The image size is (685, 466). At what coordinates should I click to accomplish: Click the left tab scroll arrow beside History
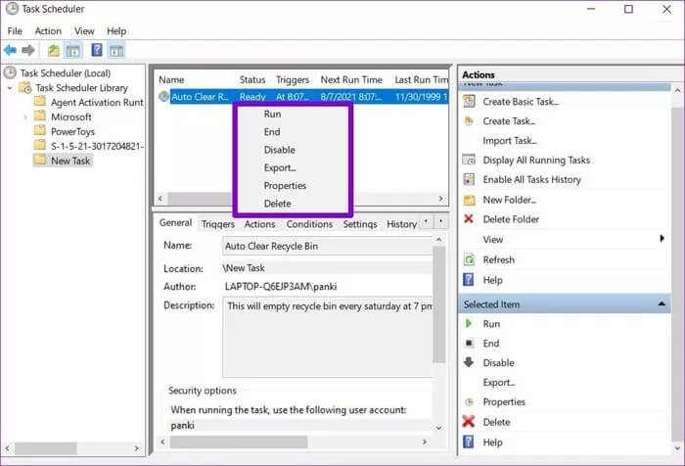point(426,221)
